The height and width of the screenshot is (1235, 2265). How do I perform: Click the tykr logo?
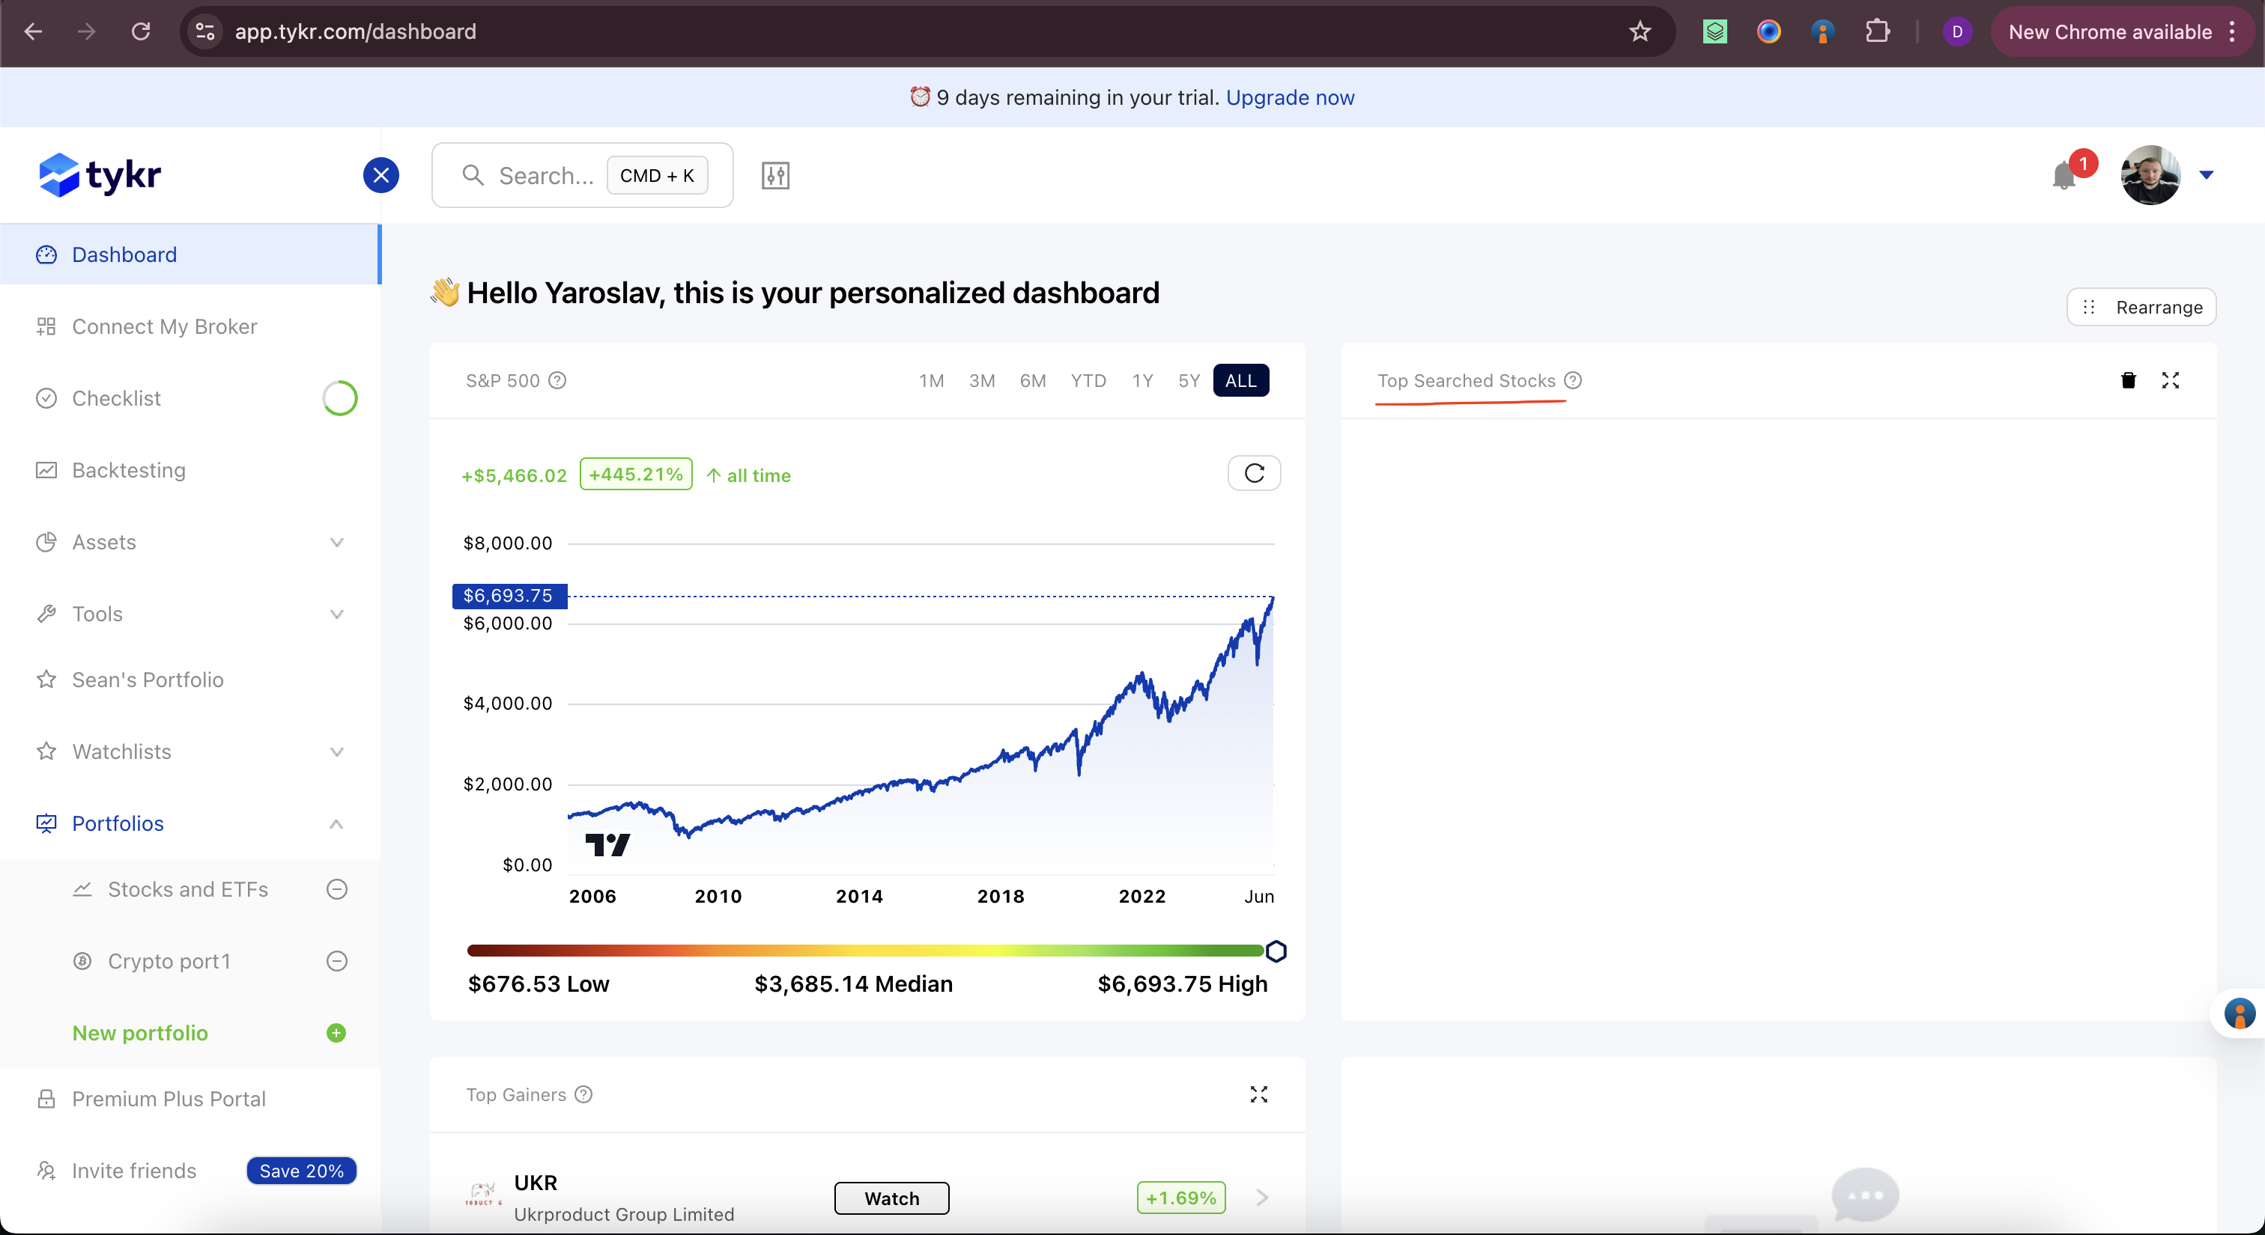point(100,175)
